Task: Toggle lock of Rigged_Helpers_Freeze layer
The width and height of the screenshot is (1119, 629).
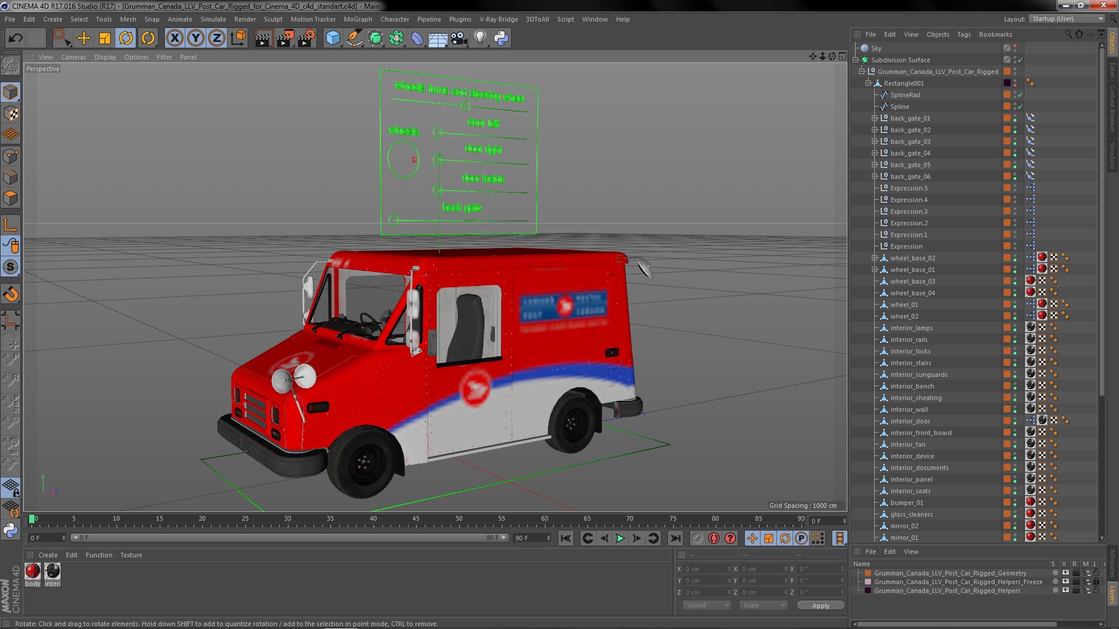Action: (1096, 582)
